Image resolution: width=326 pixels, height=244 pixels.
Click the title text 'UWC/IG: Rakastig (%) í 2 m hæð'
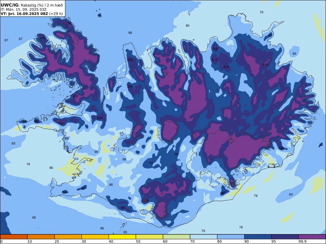pyautogui.click(x=32, y=5)
